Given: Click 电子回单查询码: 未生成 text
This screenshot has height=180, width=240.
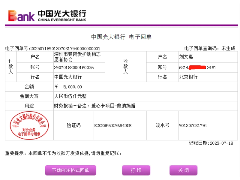Looking at the screenshot, I should click(x=210, y=49).
